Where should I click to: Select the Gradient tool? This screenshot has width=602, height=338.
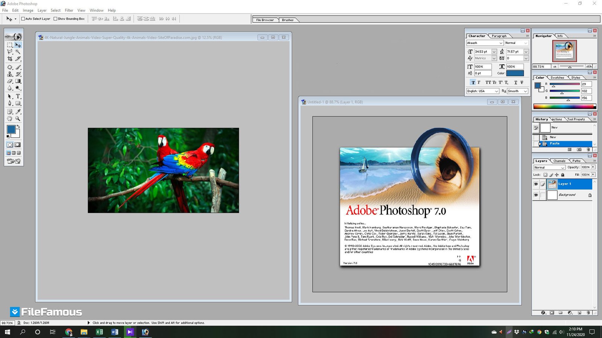pos(18,81)
